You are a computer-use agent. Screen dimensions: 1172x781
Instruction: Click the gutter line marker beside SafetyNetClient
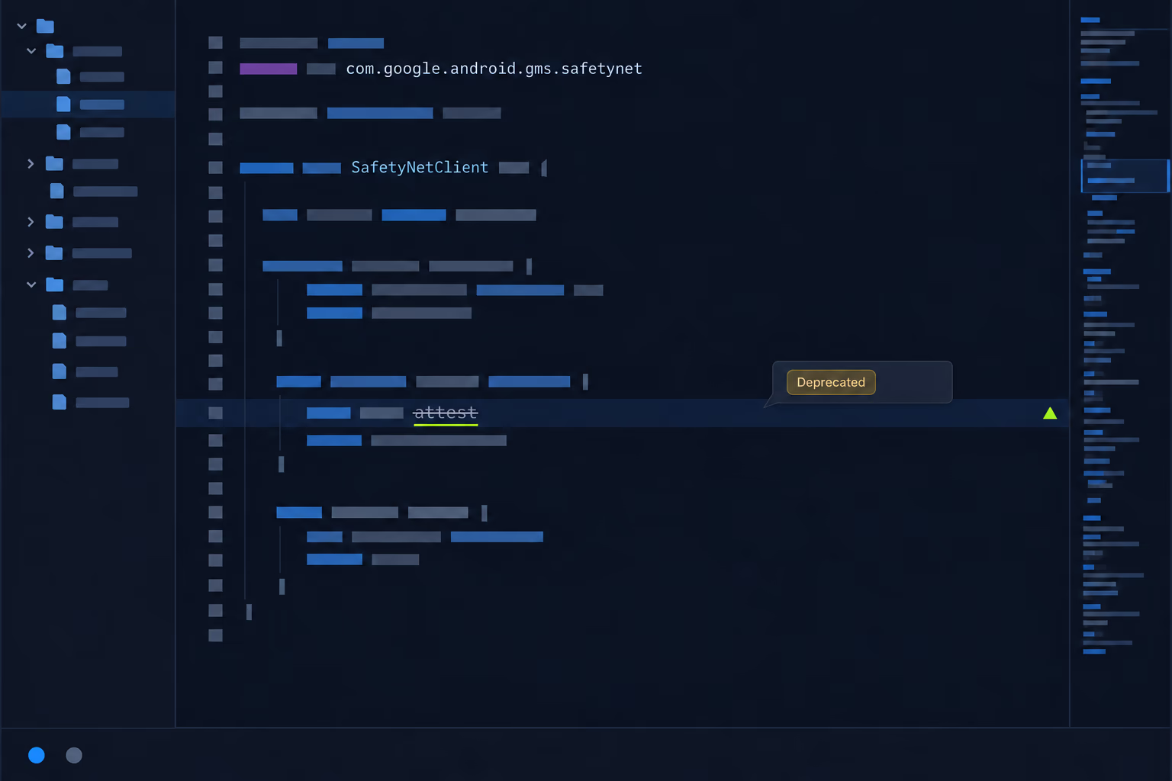[216, 167]
